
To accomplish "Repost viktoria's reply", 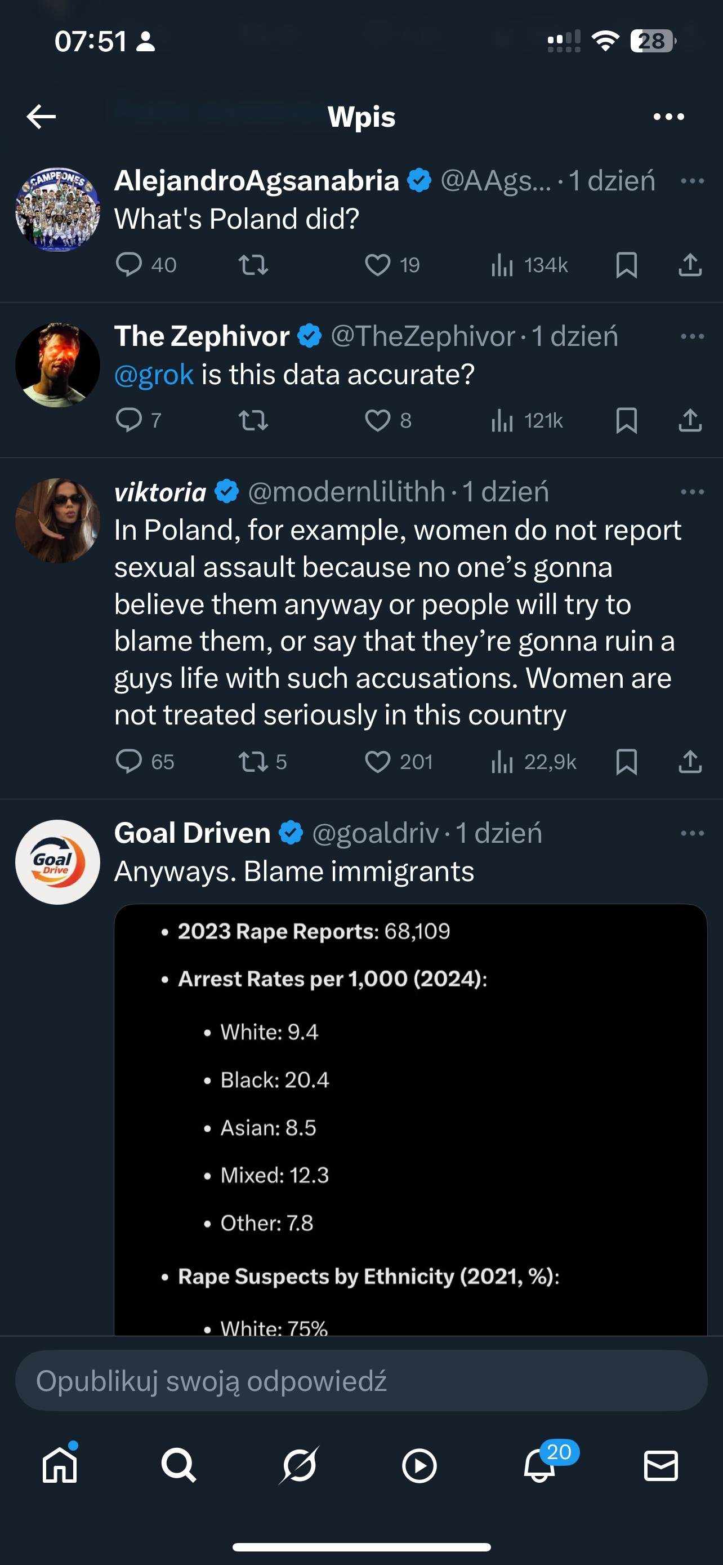I will [253, 762].
